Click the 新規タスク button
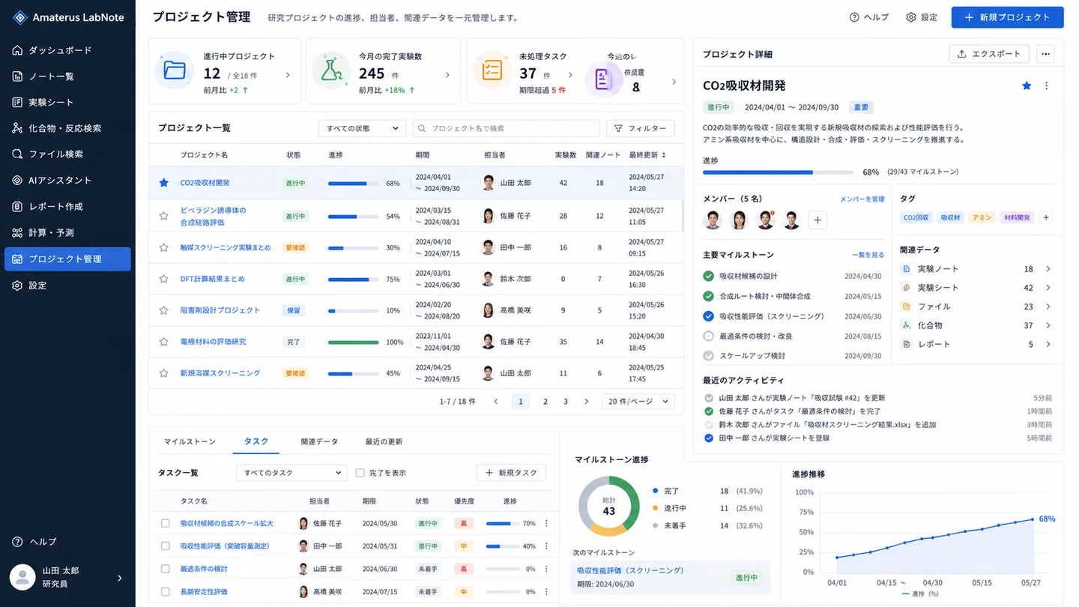Image resolution: width=1079 pixels, height=607 pixels. [x=511, y=473]
